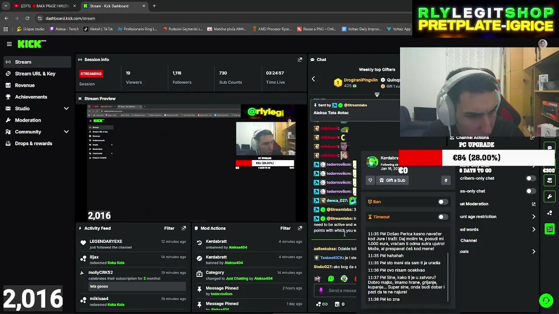Open the Resize a PNG bookmark
The image size is (559, 314).
[316, 29]
